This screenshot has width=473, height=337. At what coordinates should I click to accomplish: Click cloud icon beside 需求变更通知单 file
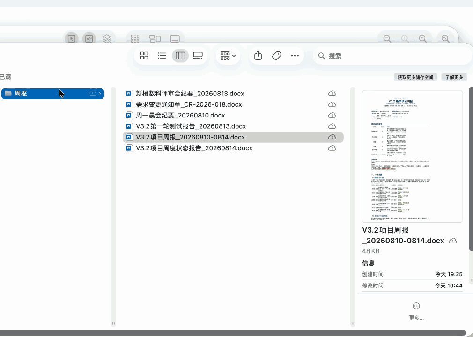(x=332, y=104)
